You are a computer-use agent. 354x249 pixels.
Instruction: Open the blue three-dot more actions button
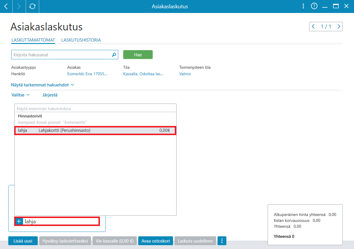click(x=222, y=241)
